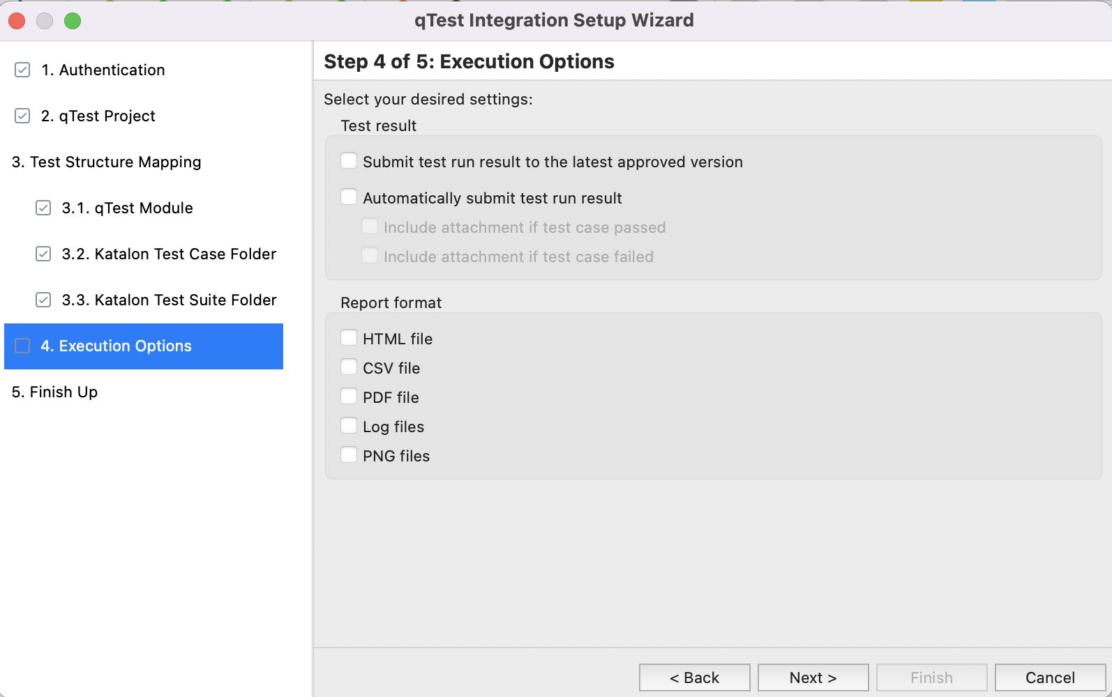Viewport: 1112px width, 697px height.
Task: Enable PDF file report format
Action: [x=349, y=397]
